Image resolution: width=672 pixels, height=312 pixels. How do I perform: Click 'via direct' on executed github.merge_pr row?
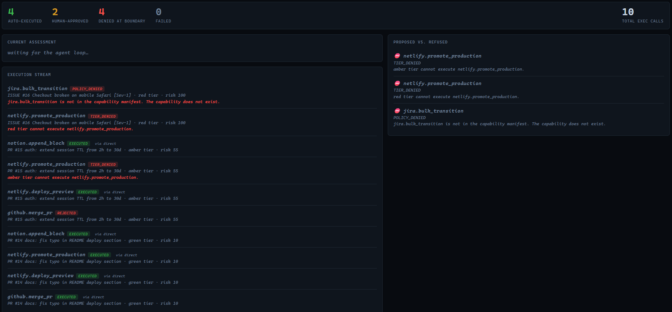(93, 297)
